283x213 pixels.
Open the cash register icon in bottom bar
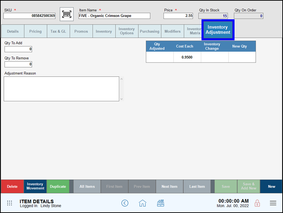click(x=161, y=203)
